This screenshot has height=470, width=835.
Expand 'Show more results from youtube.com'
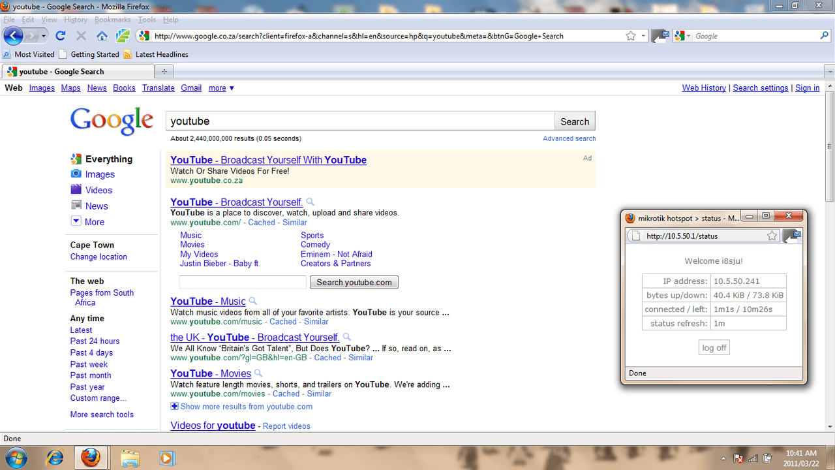click(x=241, y=406)
